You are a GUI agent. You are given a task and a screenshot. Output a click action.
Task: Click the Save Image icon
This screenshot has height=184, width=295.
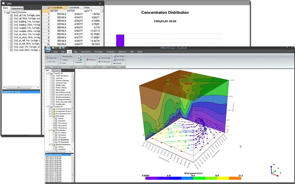pyautogui.click(x=114, y=60)
